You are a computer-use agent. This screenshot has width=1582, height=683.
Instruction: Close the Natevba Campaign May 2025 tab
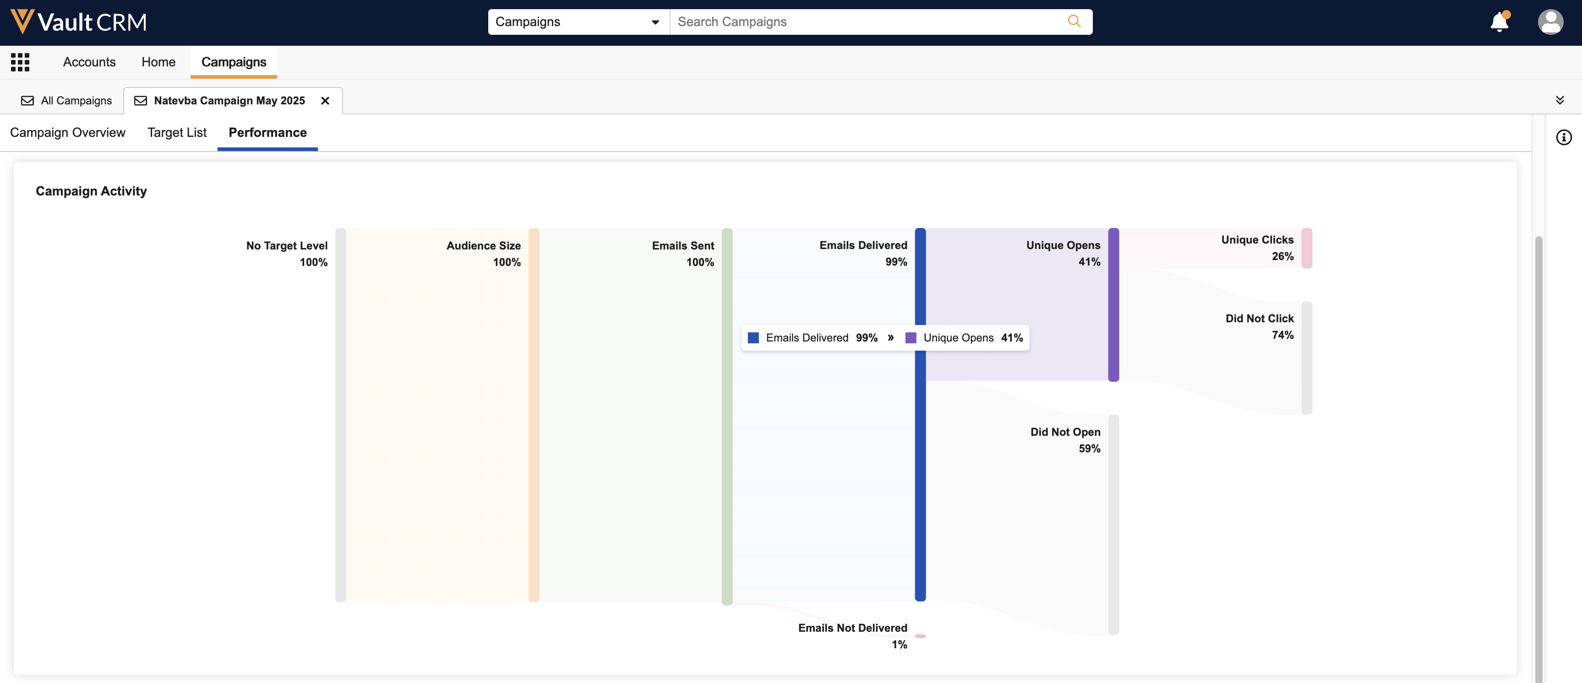[325, 101]
